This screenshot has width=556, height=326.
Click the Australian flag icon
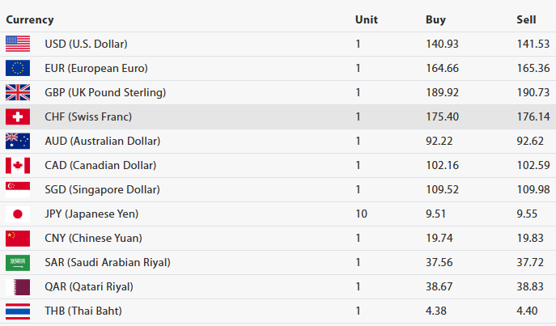[18, 141]
